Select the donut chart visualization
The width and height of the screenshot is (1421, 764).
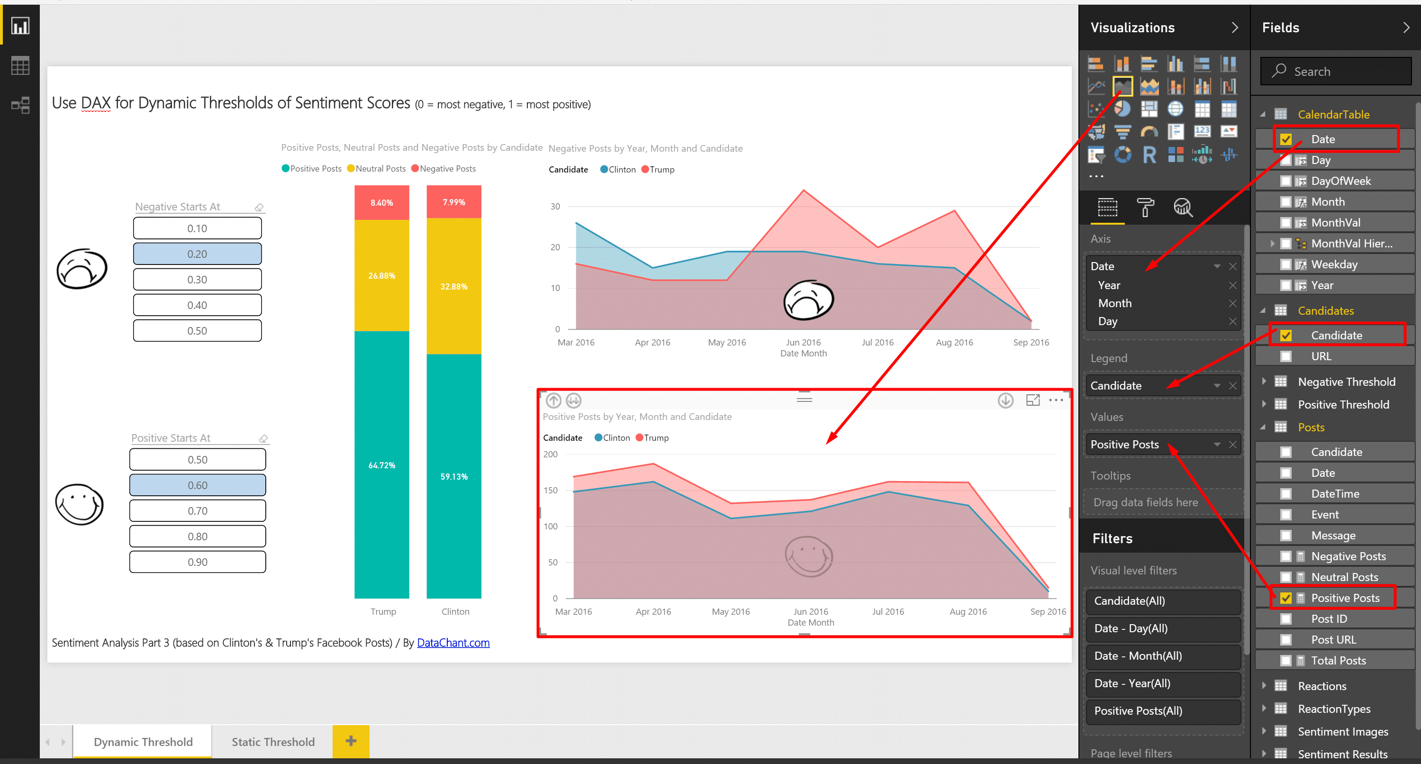pyautogui.click(x=1122, y=155)
